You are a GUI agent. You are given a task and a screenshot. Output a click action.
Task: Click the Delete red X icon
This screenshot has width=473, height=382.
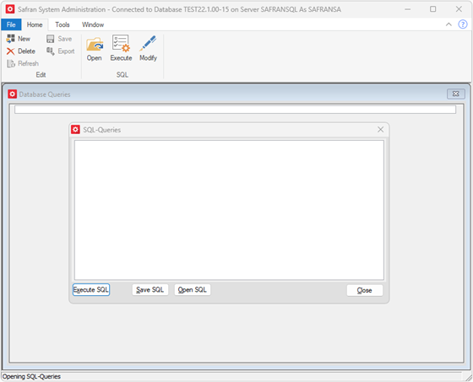(x=10, y=51)
